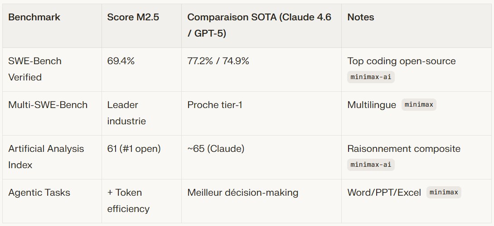Click the Benchmark column header
Image resolution: width=494 pixels, height=226 pixels.
pyautogui.click(x=34, y=17)
